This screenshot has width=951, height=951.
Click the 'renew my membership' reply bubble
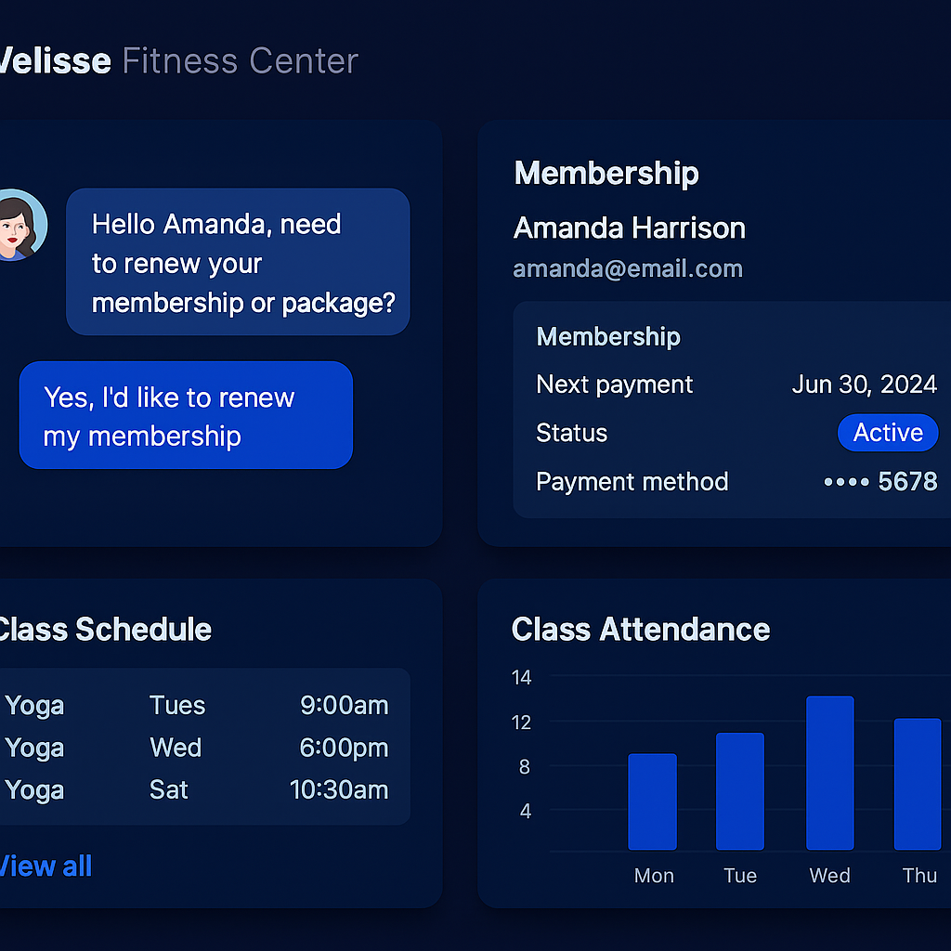186,415
